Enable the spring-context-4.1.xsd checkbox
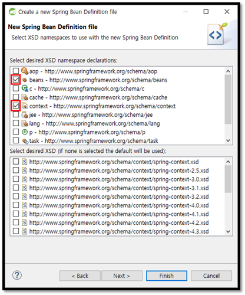 (16, 214)
